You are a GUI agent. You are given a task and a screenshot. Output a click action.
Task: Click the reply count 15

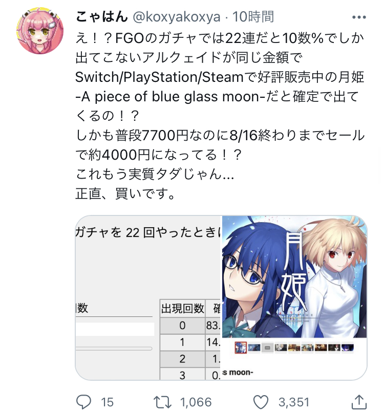click(108, 402)
